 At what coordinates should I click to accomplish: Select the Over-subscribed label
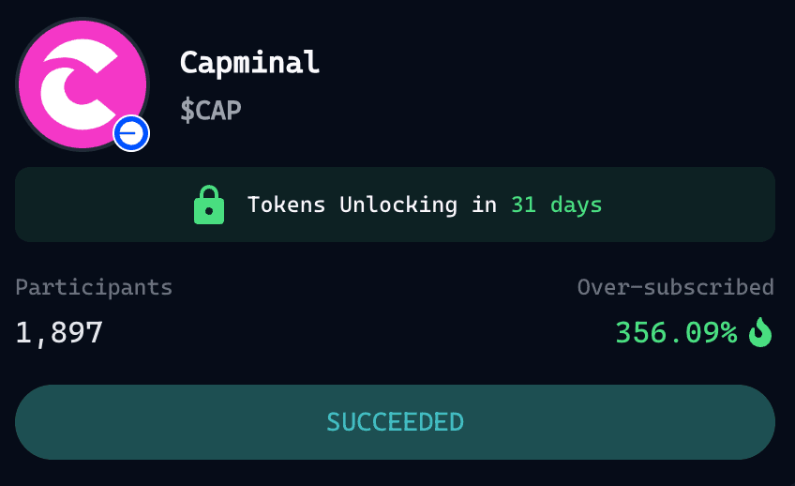click(x=675, y=287)
